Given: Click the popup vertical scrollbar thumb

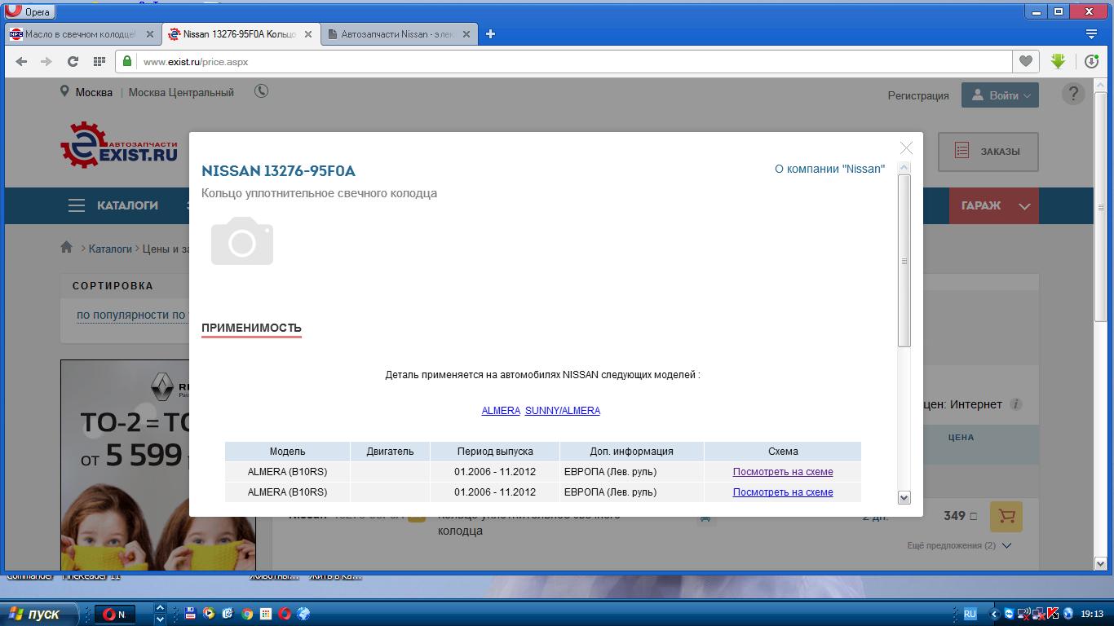Looking at the screenshot, I should tap(904, 261).
